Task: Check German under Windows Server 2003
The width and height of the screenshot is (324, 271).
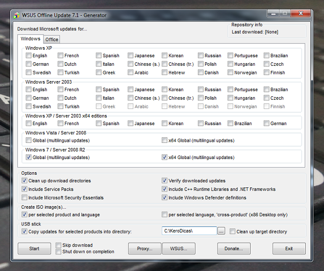Action: (28, 98)
